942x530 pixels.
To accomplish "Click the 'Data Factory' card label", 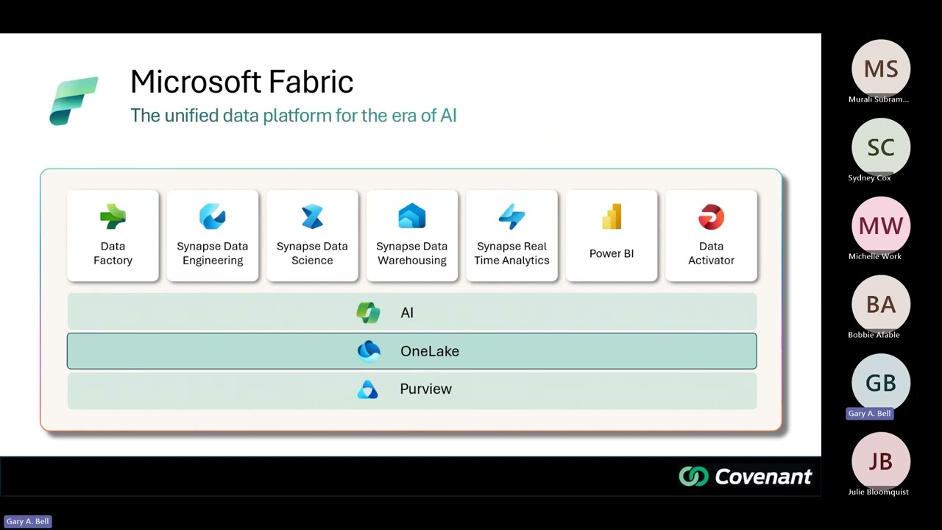I will (113, 253).
